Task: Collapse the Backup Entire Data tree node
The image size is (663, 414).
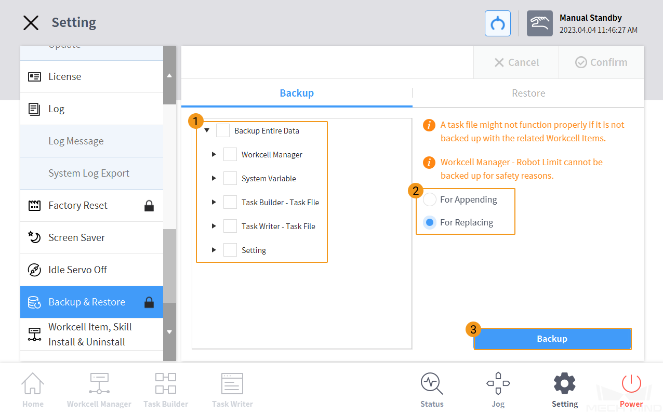Action: (x=207, y=130)
